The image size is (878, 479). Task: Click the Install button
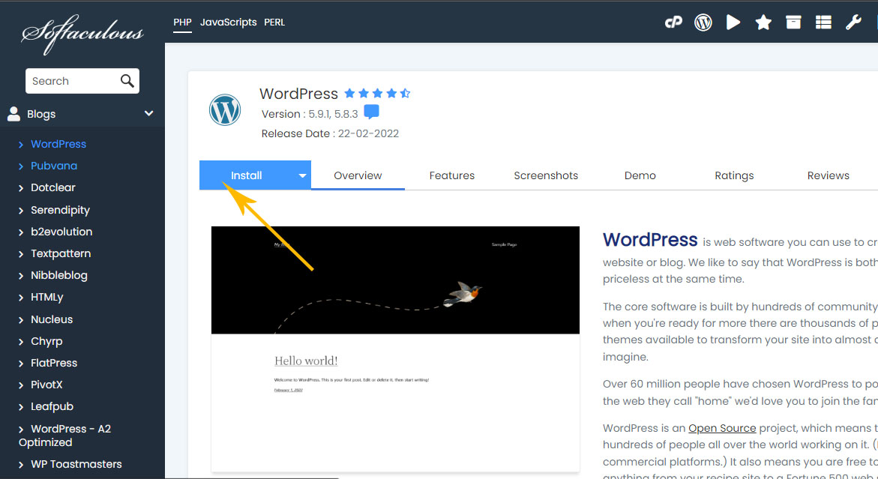pyautogui.click(x=247, y=175)
